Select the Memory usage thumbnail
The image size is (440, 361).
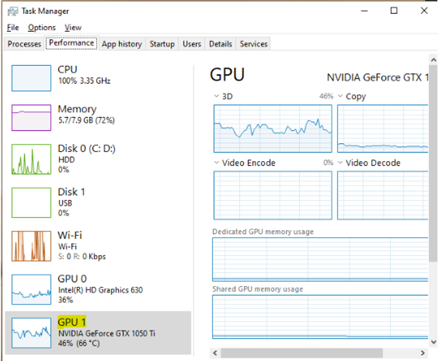click(32, 118)
